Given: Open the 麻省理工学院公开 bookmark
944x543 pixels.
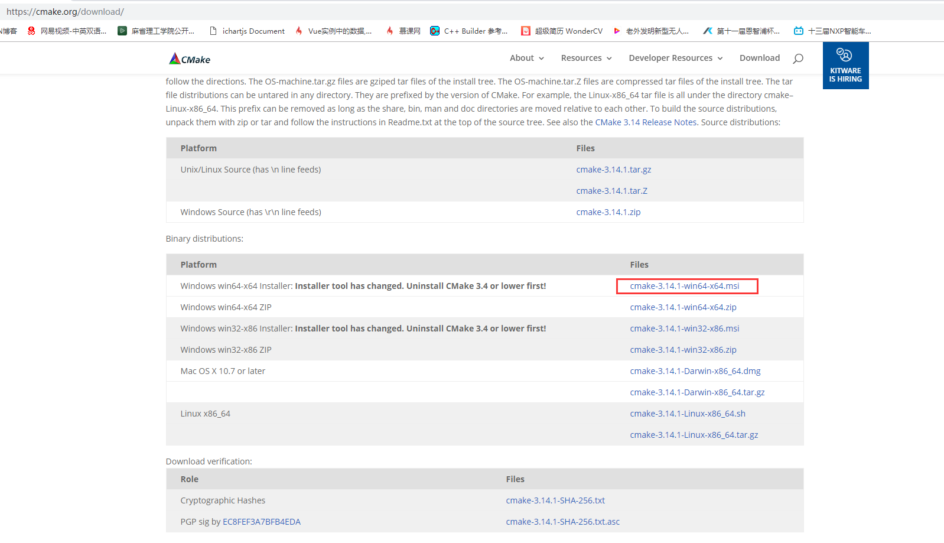Looking at the screenshot, I should point(156,31).
